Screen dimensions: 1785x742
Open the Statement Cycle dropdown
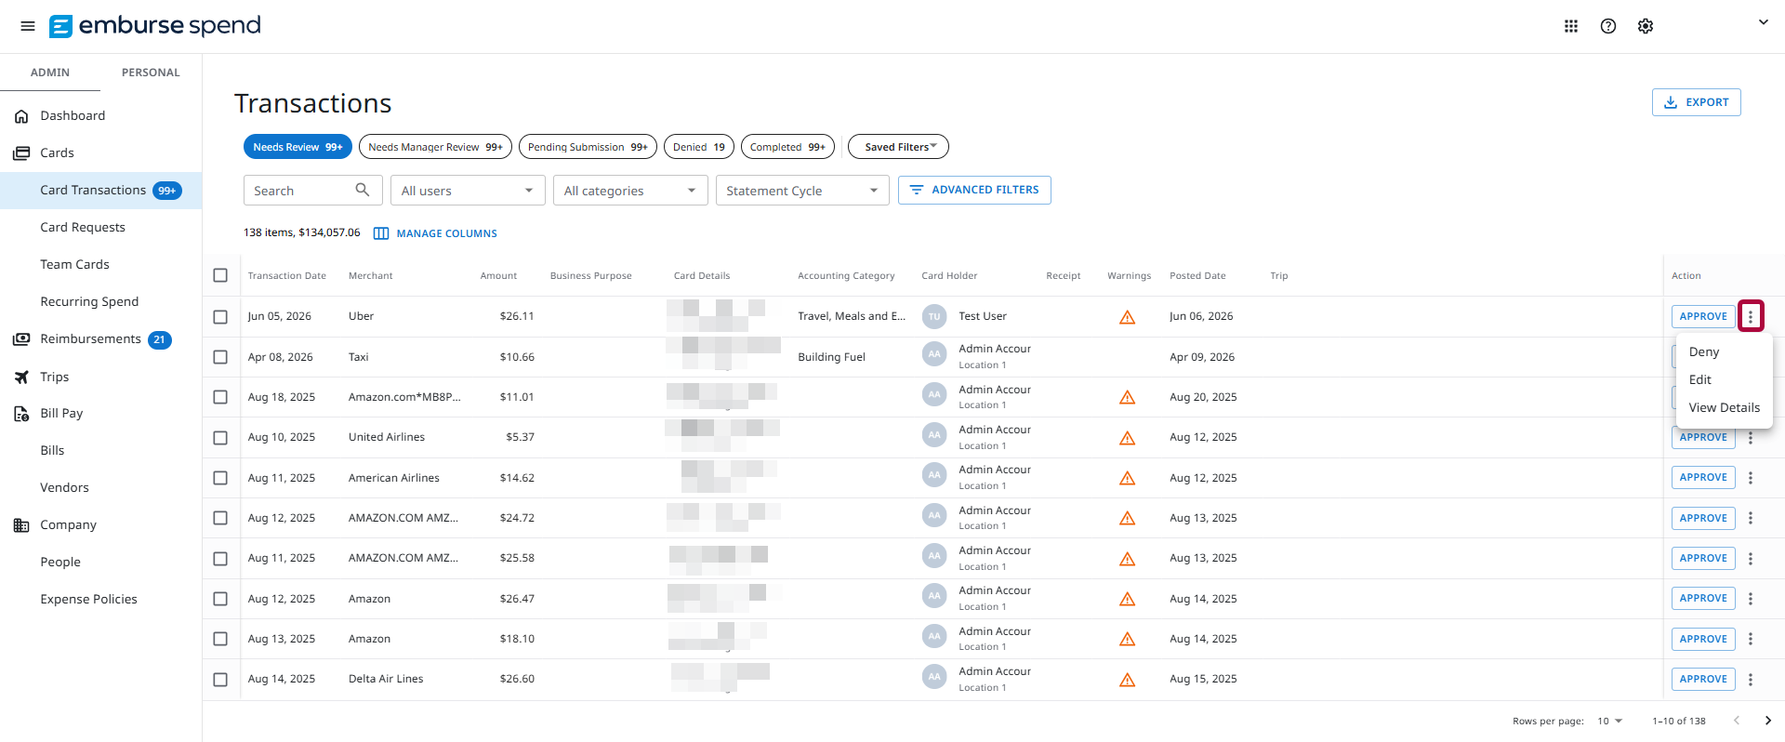[x=802, y=190]
